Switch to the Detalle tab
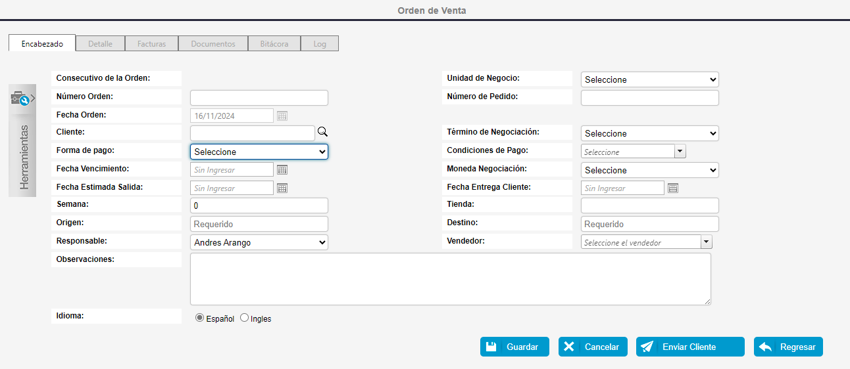This screenshot has width=850, height=369. click(x=100, y=44)
